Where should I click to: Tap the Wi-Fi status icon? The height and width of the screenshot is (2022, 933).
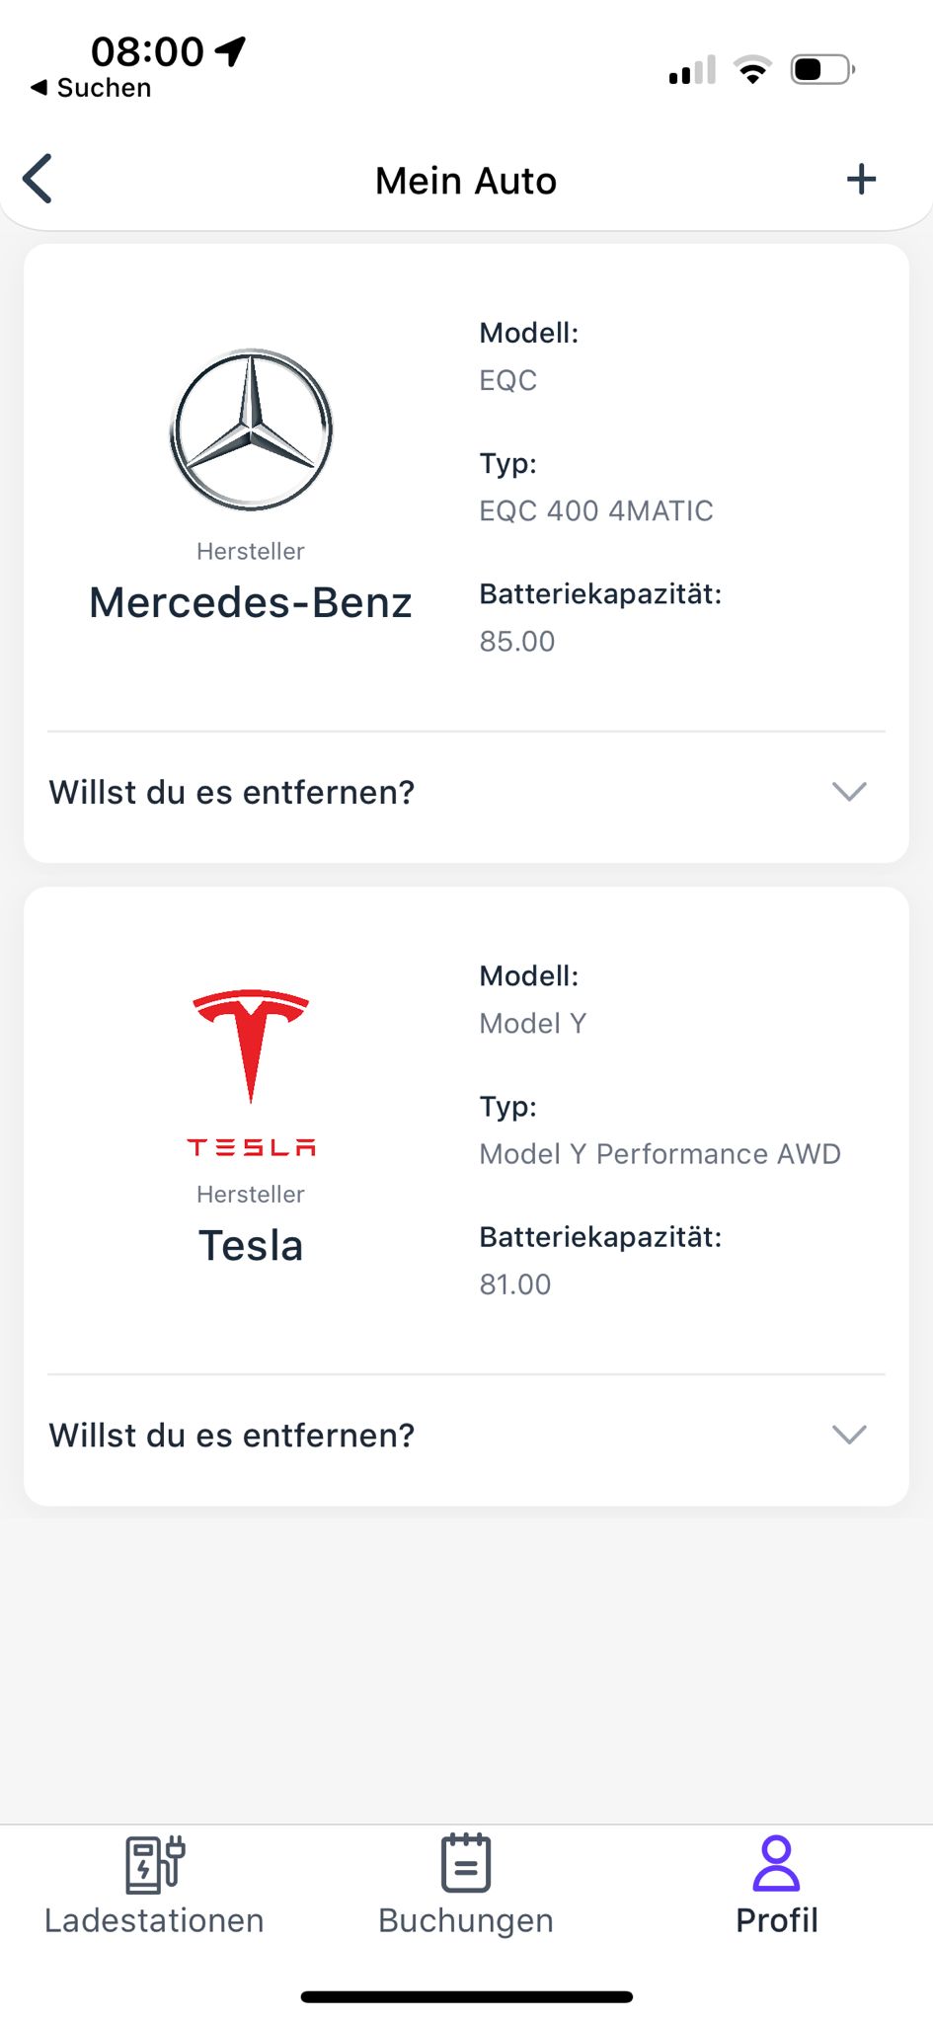752,70
